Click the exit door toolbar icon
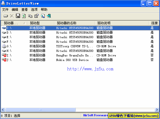The image size is (160, 119). pos(49,16)
